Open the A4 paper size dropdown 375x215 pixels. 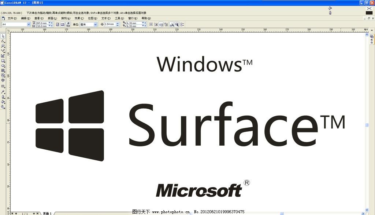(29, 24)
